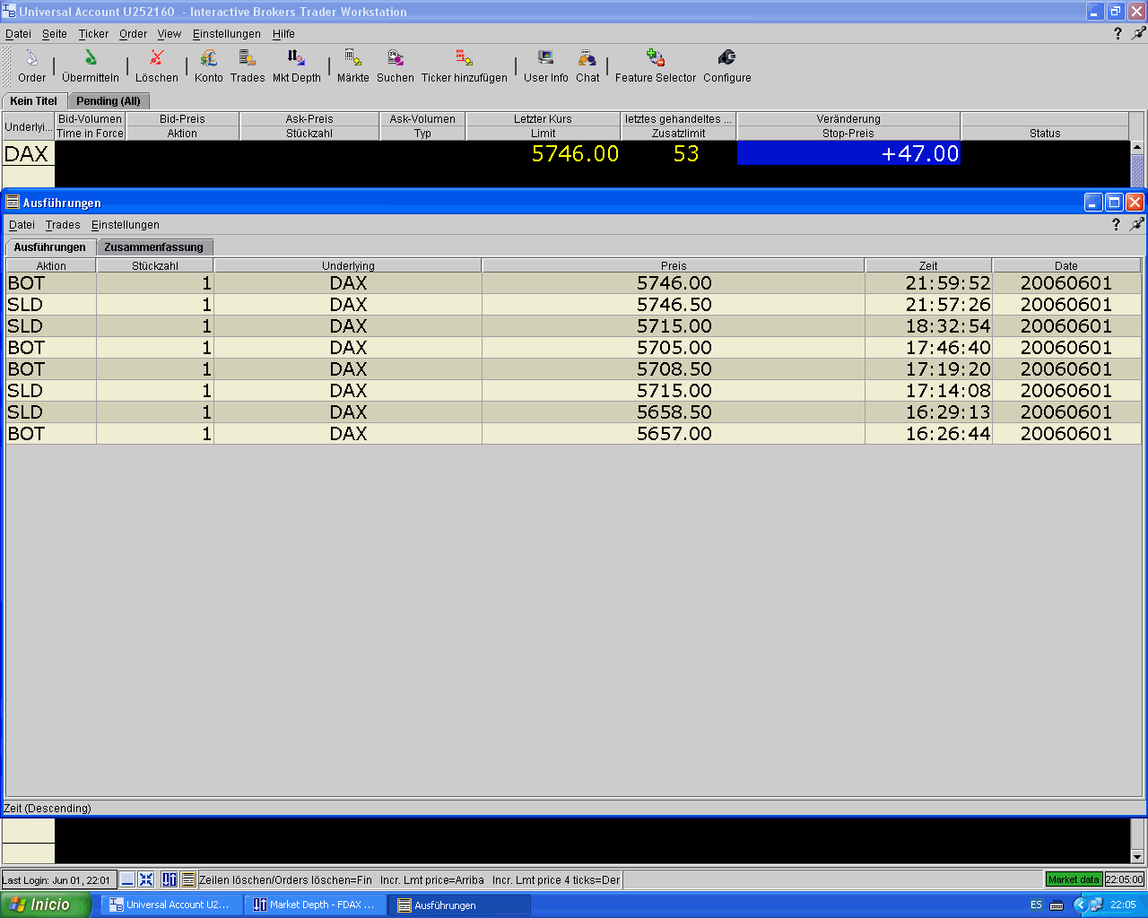Open the Trades menu in Ausführungen window
Image resolution: width=1148 pixels, height=918 pixels.
63,224
